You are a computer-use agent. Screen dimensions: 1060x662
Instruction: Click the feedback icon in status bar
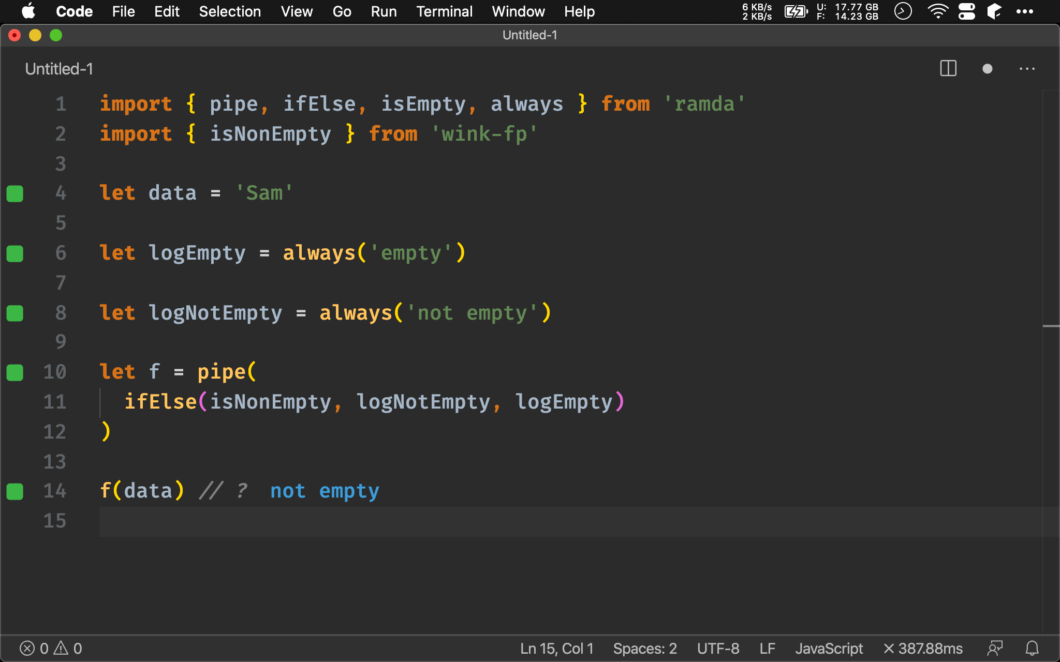click(995, 649)
